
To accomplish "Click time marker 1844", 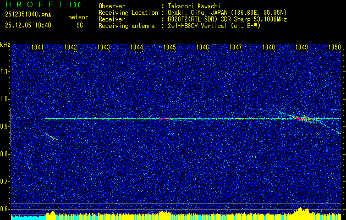I will point(137,47).
